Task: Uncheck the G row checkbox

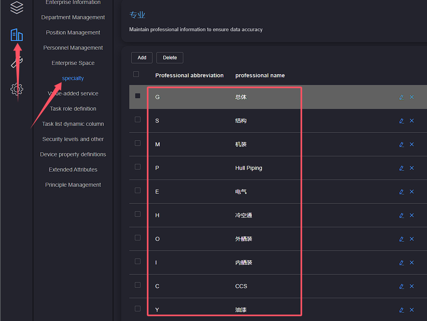Action: (138, 96)
